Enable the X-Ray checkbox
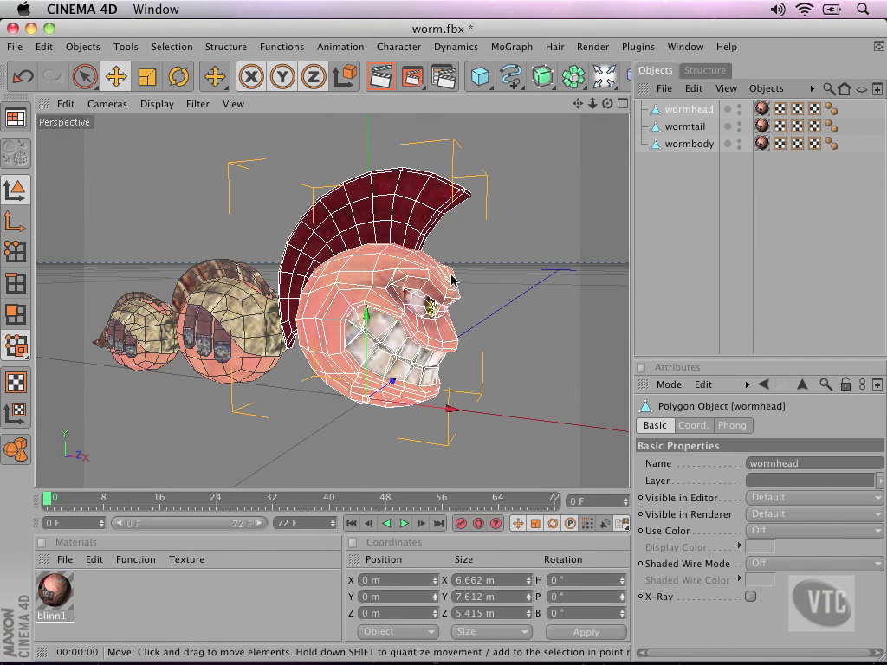Viewport: 887px width, 665px height. click(750, 597)
